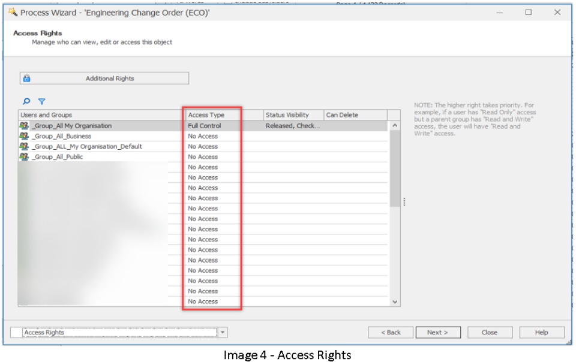Click the filter funnel icon

pos(42,101)
